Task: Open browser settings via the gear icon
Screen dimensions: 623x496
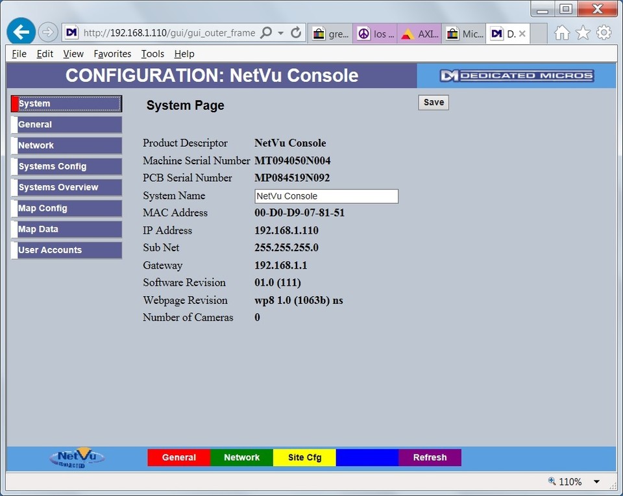Action: pyautogui.click(x=603, y=32)
